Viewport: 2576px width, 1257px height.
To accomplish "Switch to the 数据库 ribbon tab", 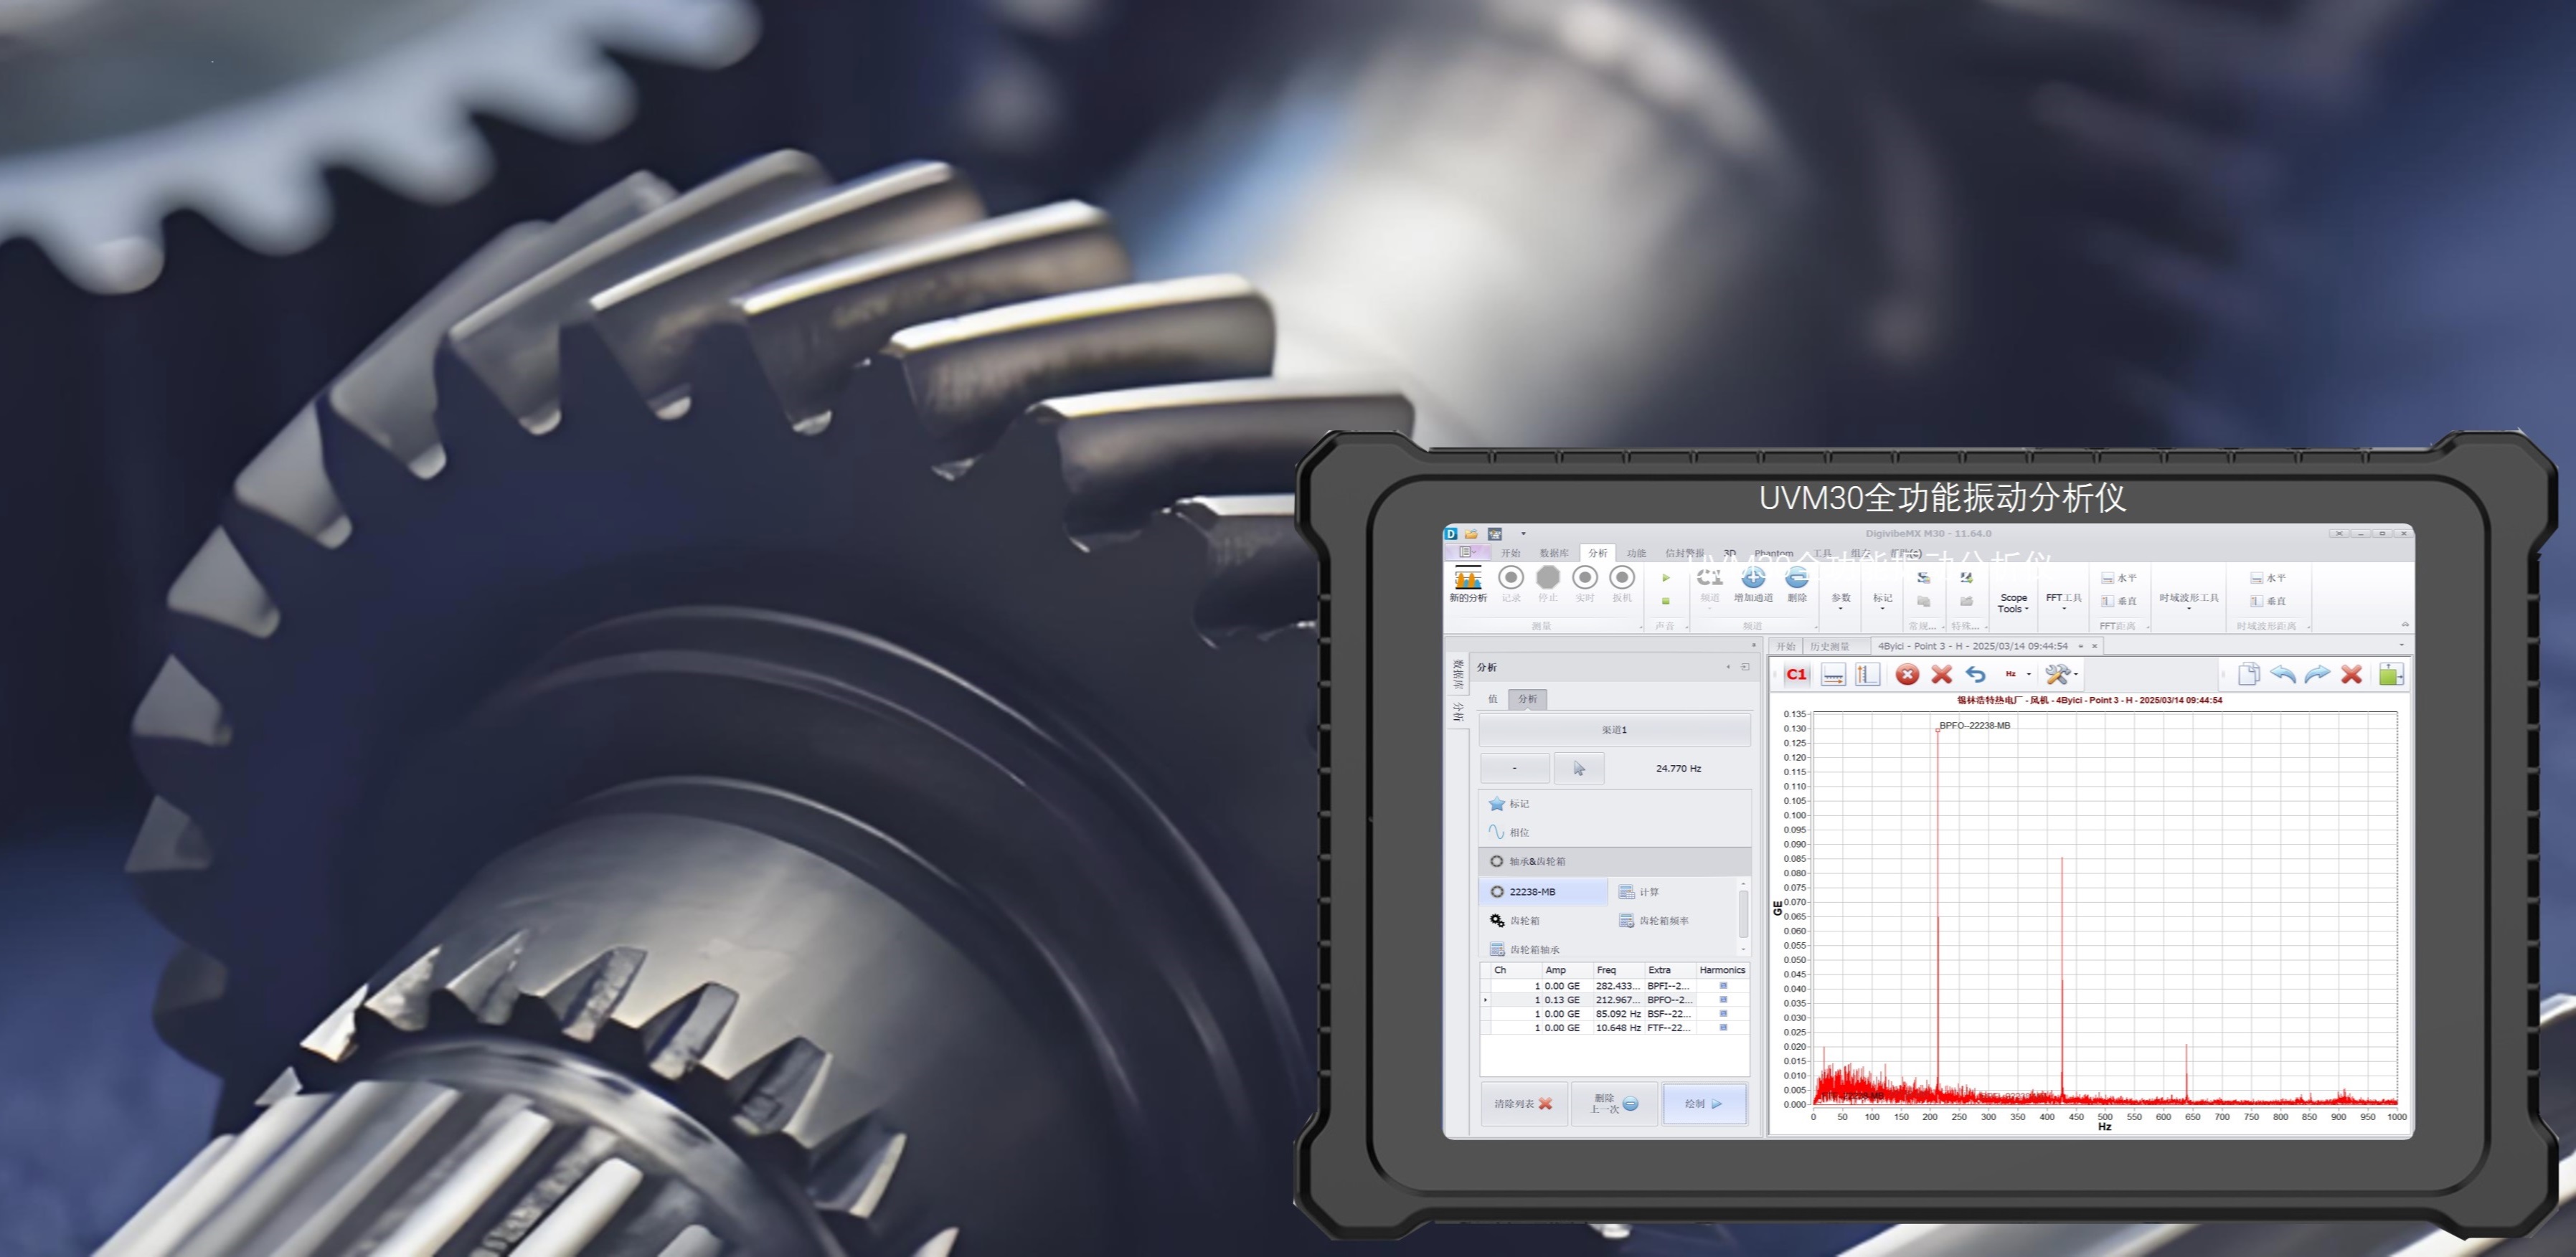I will tap(1554, 553).
